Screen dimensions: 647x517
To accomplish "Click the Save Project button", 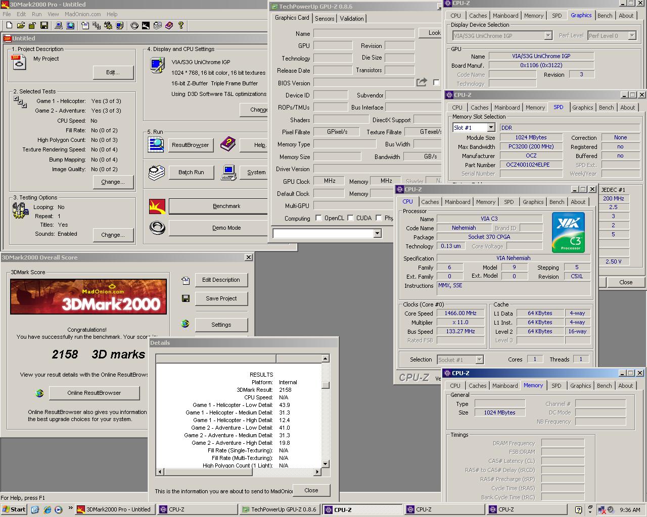I will tap(221, 298).
